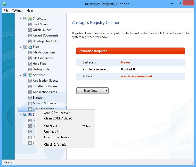196x167 pixels.
Task: Click the Attention Required banner
Action: click(130, 51)
